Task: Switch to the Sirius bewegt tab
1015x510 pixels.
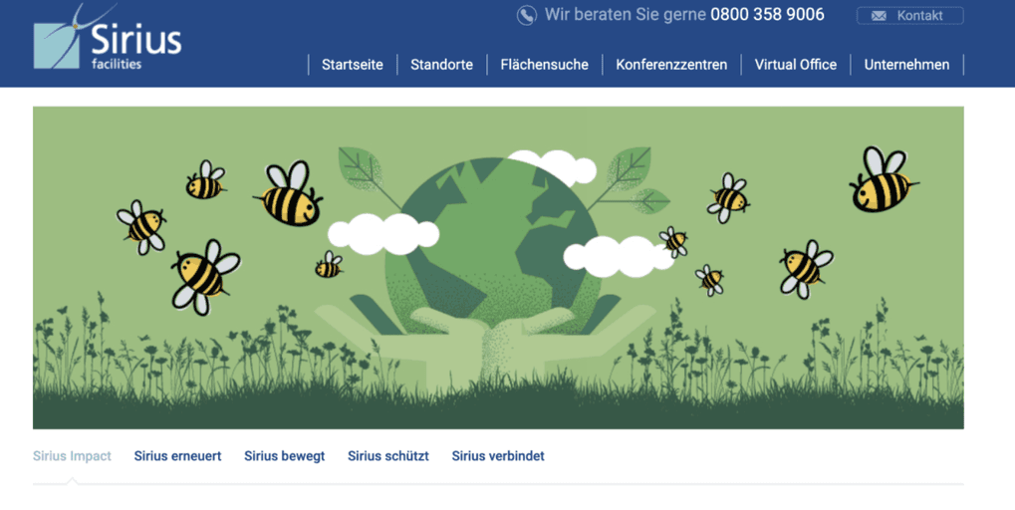Action: pos(284,455)
